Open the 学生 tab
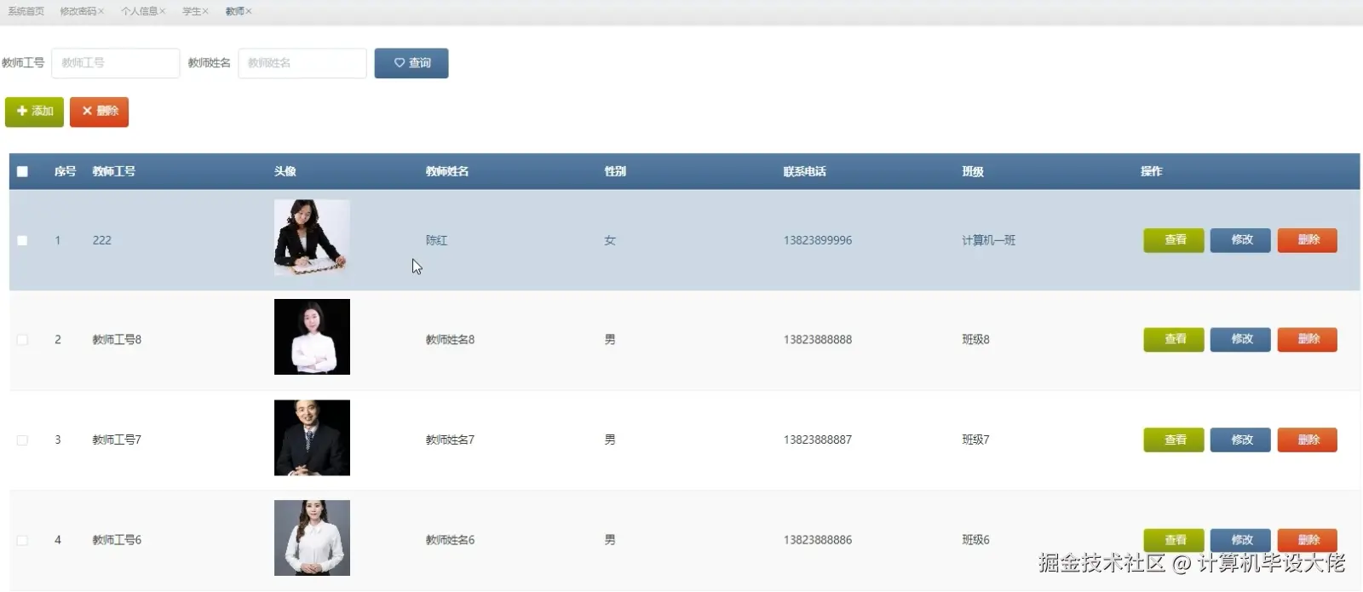1363x592 pixels. 192,11
